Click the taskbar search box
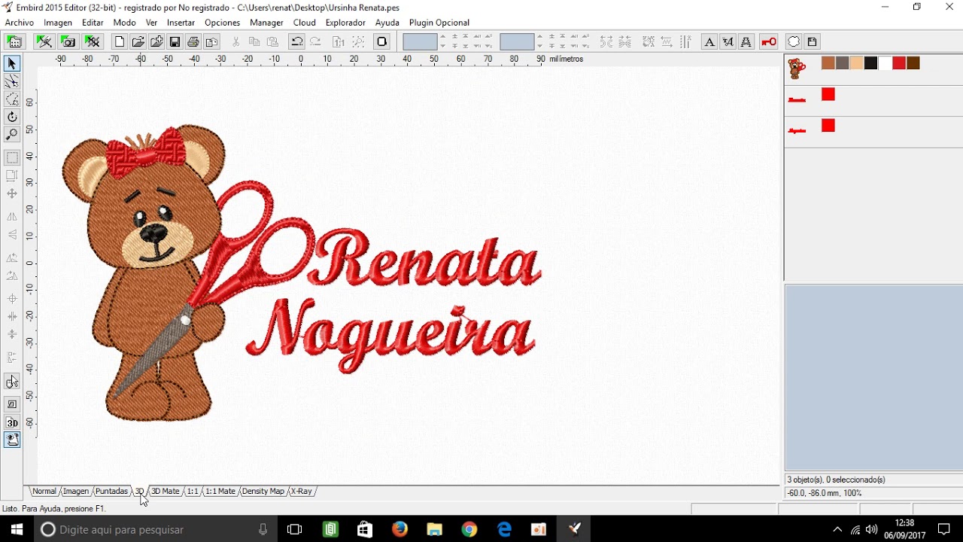The image size is (963, 542). click(x=156, y=530)
